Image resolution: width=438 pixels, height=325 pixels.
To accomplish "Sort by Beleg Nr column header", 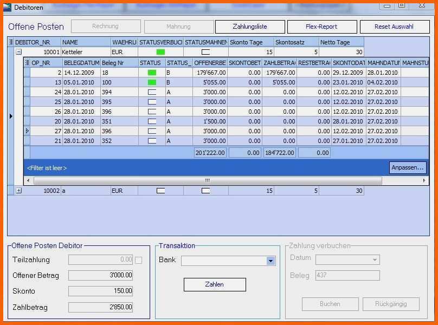I will pyautogui.click(x=119, y=63).
